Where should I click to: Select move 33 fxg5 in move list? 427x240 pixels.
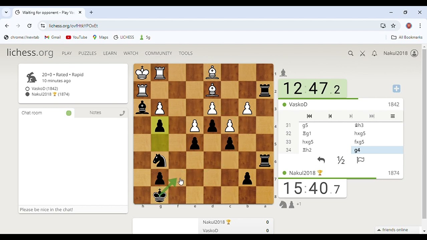377,142
